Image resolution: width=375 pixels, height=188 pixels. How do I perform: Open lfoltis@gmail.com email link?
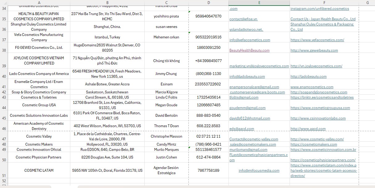(244, 97)
